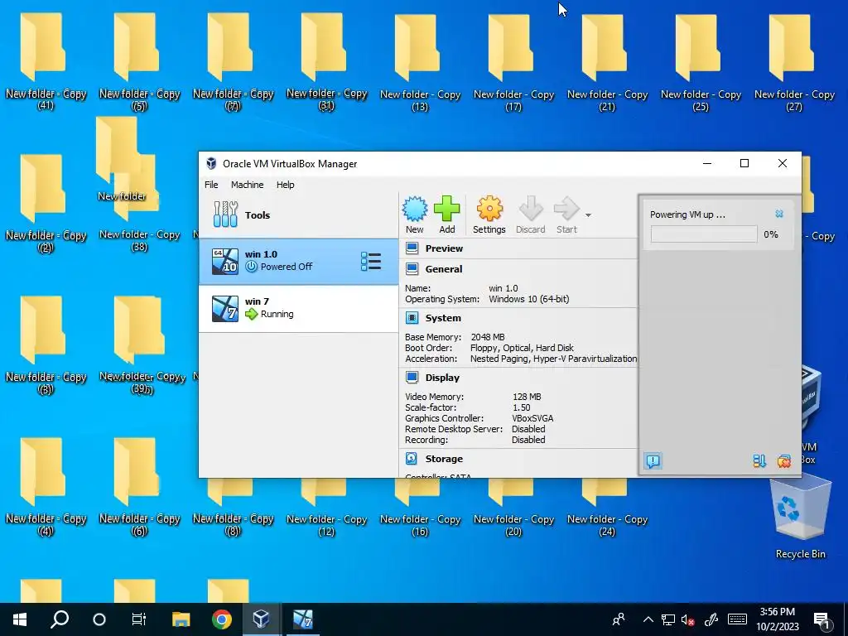Launch Google Chrome from the taskbar
This screenshot has width=848, height=636.
point(222,619)
